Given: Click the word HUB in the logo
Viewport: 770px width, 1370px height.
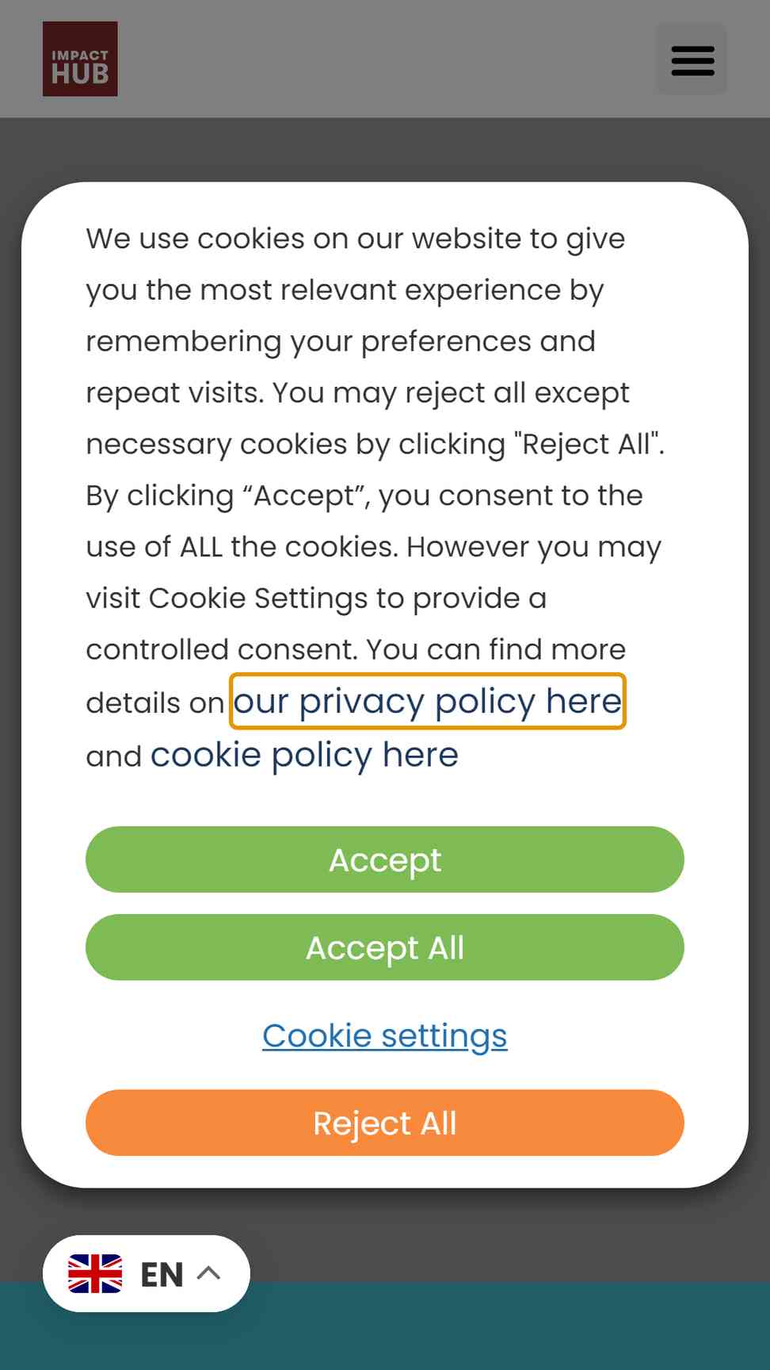Looking at the screenshot, I should coord(80,75).
